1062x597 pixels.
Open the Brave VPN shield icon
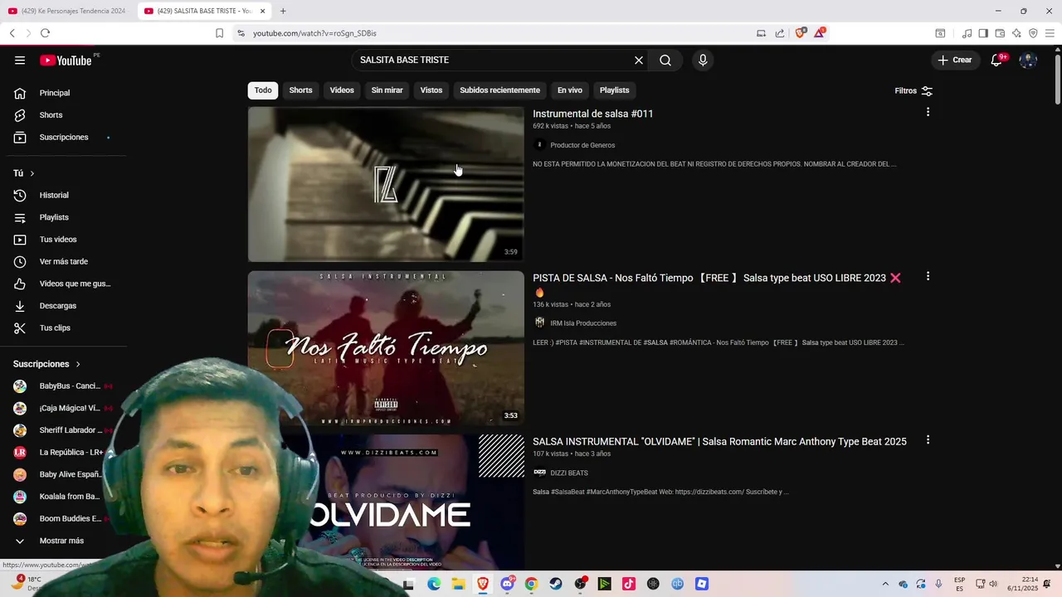(x=1033, y=33)
